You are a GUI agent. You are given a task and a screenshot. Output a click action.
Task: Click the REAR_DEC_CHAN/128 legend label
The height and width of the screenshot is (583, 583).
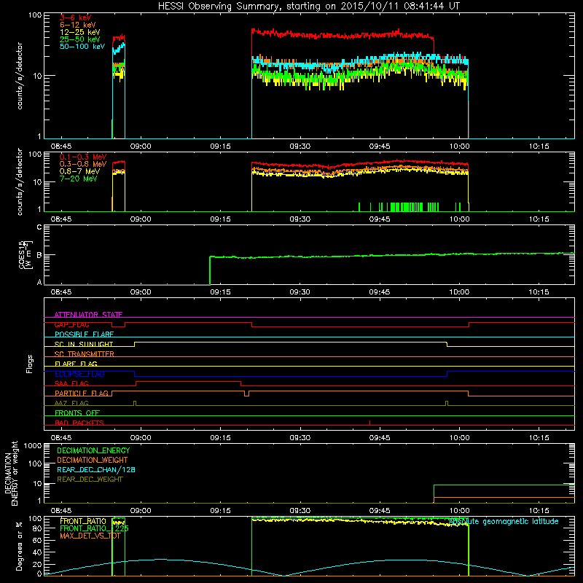(96, 469)
